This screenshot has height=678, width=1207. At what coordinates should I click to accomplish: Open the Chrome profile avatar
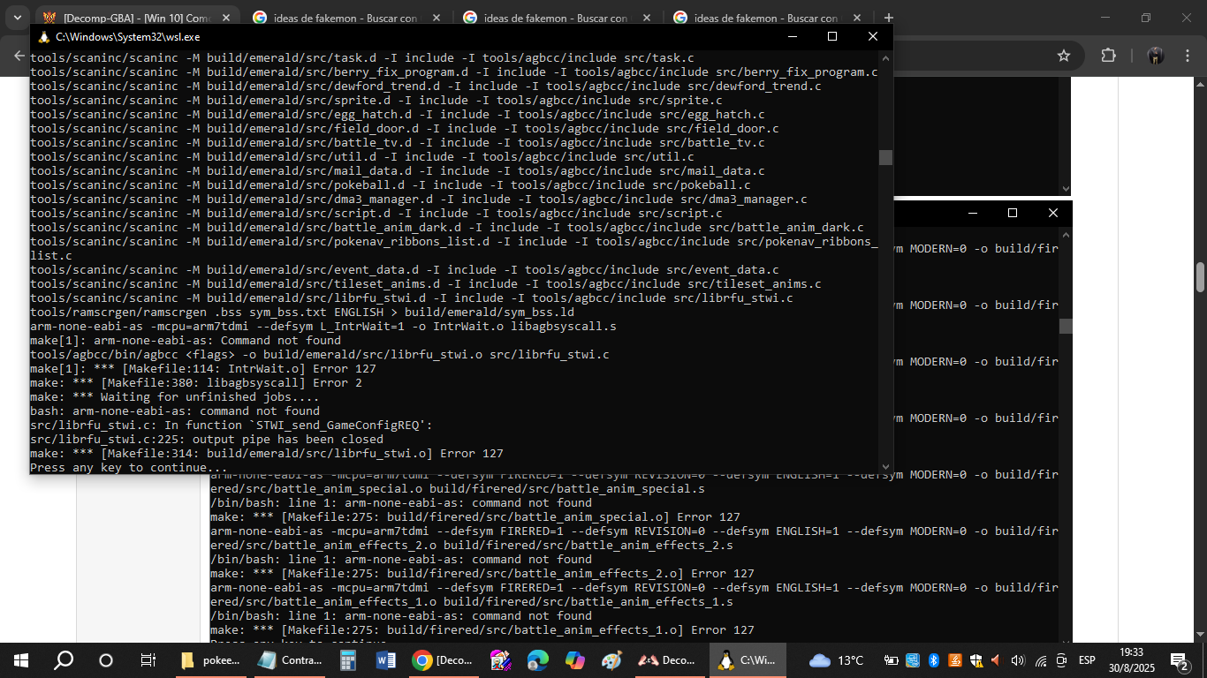point(1155,56)
